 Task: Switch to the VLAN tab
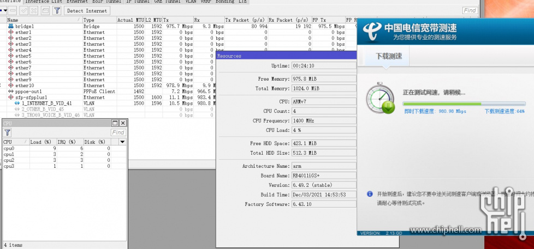tap(191, 2)
